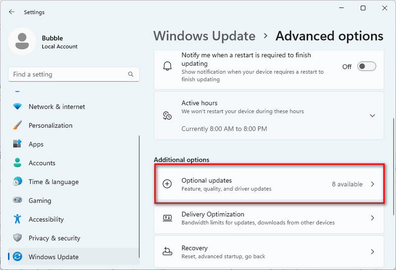Screen dimensions: 396x270
Task: Click the breadcrumb separator chevron
Action: coord(265,36)
